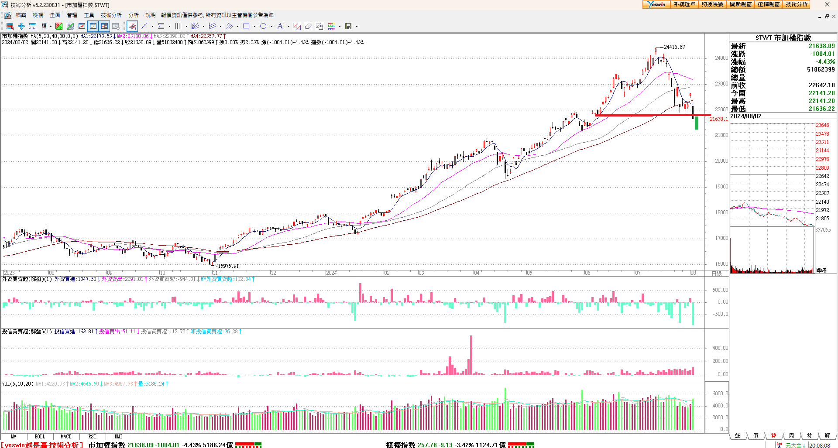The height and width of the screenshot is (448, 838).
Task: Open the 說明 menu
Action: tap(151, 15)
